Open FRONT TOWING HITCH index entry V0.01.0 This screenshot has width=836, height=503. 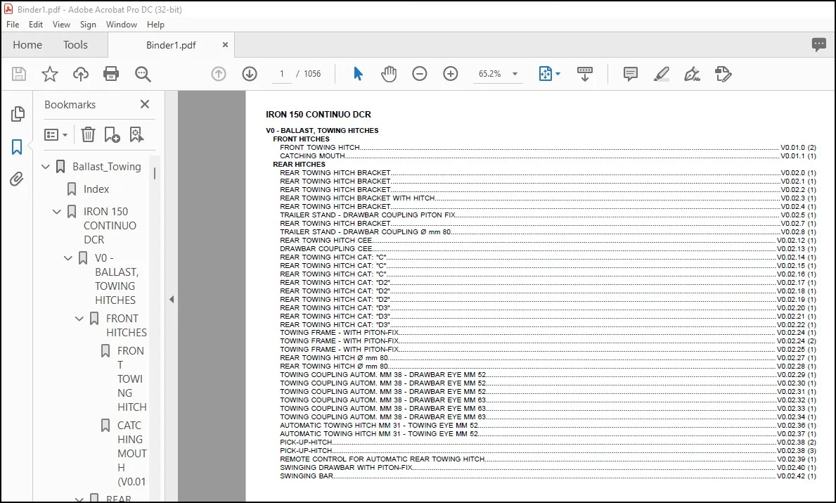click(548, 147)
